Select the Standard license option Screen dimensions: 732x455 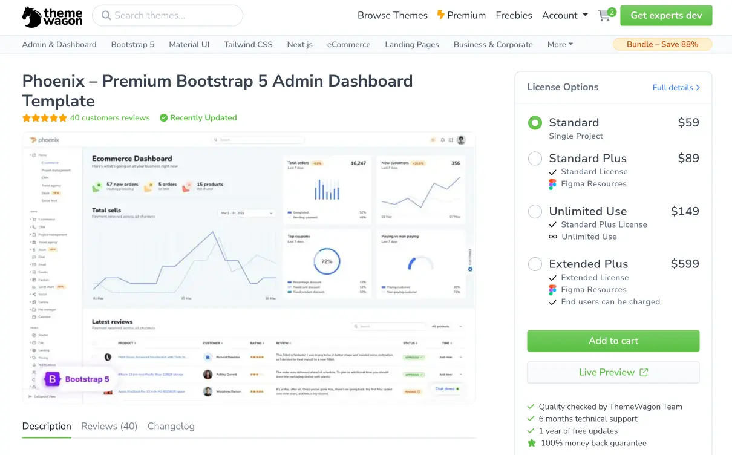(535, 123)
